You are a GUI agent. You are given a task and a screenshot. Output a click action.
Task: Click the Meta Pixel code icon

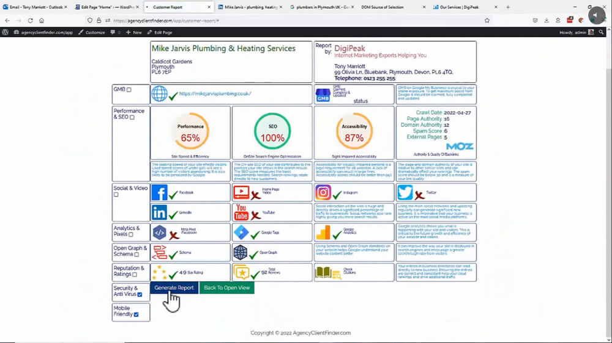pos(159,233)
